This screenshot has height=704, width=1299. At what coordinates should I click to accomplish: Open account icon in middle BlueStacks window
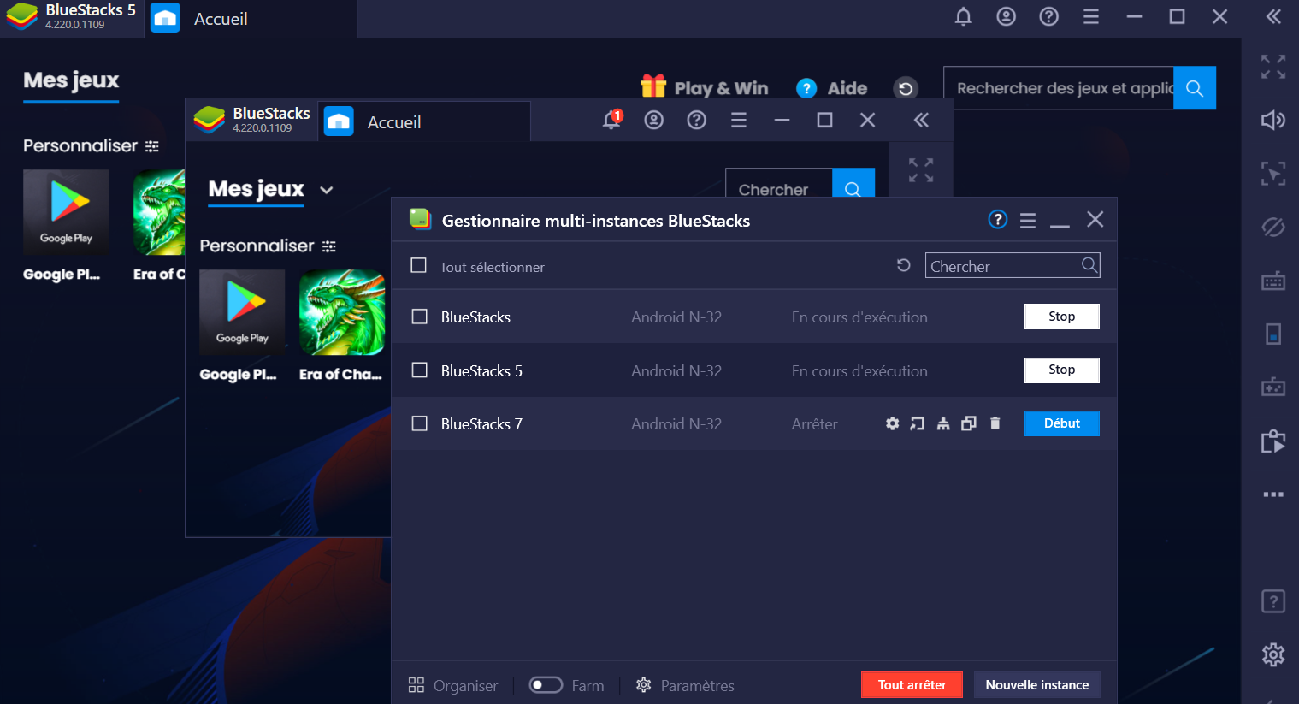(x=654, y=120)
